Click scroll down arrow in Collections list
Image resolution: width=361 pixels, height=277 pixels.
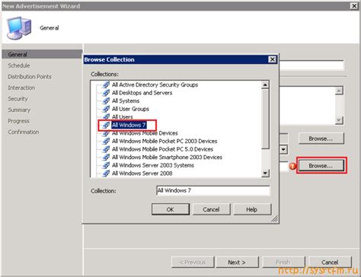[x=265, y=174]
